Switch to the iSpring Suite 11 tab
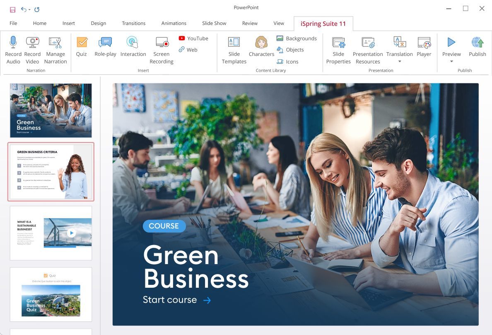Image resolution: width=492 pixels, height=335 pixels. tap(323, 23)
